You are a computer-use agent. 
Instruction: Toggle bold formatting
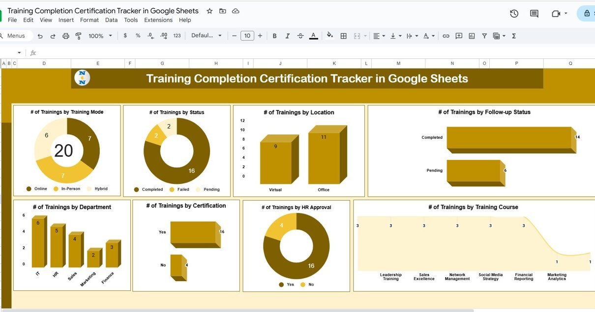274,36
